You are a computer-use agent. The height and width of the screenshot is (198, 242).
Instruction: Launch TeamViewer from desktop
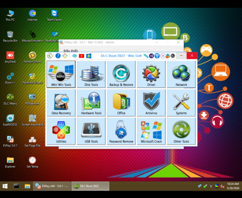click(54, 15)
